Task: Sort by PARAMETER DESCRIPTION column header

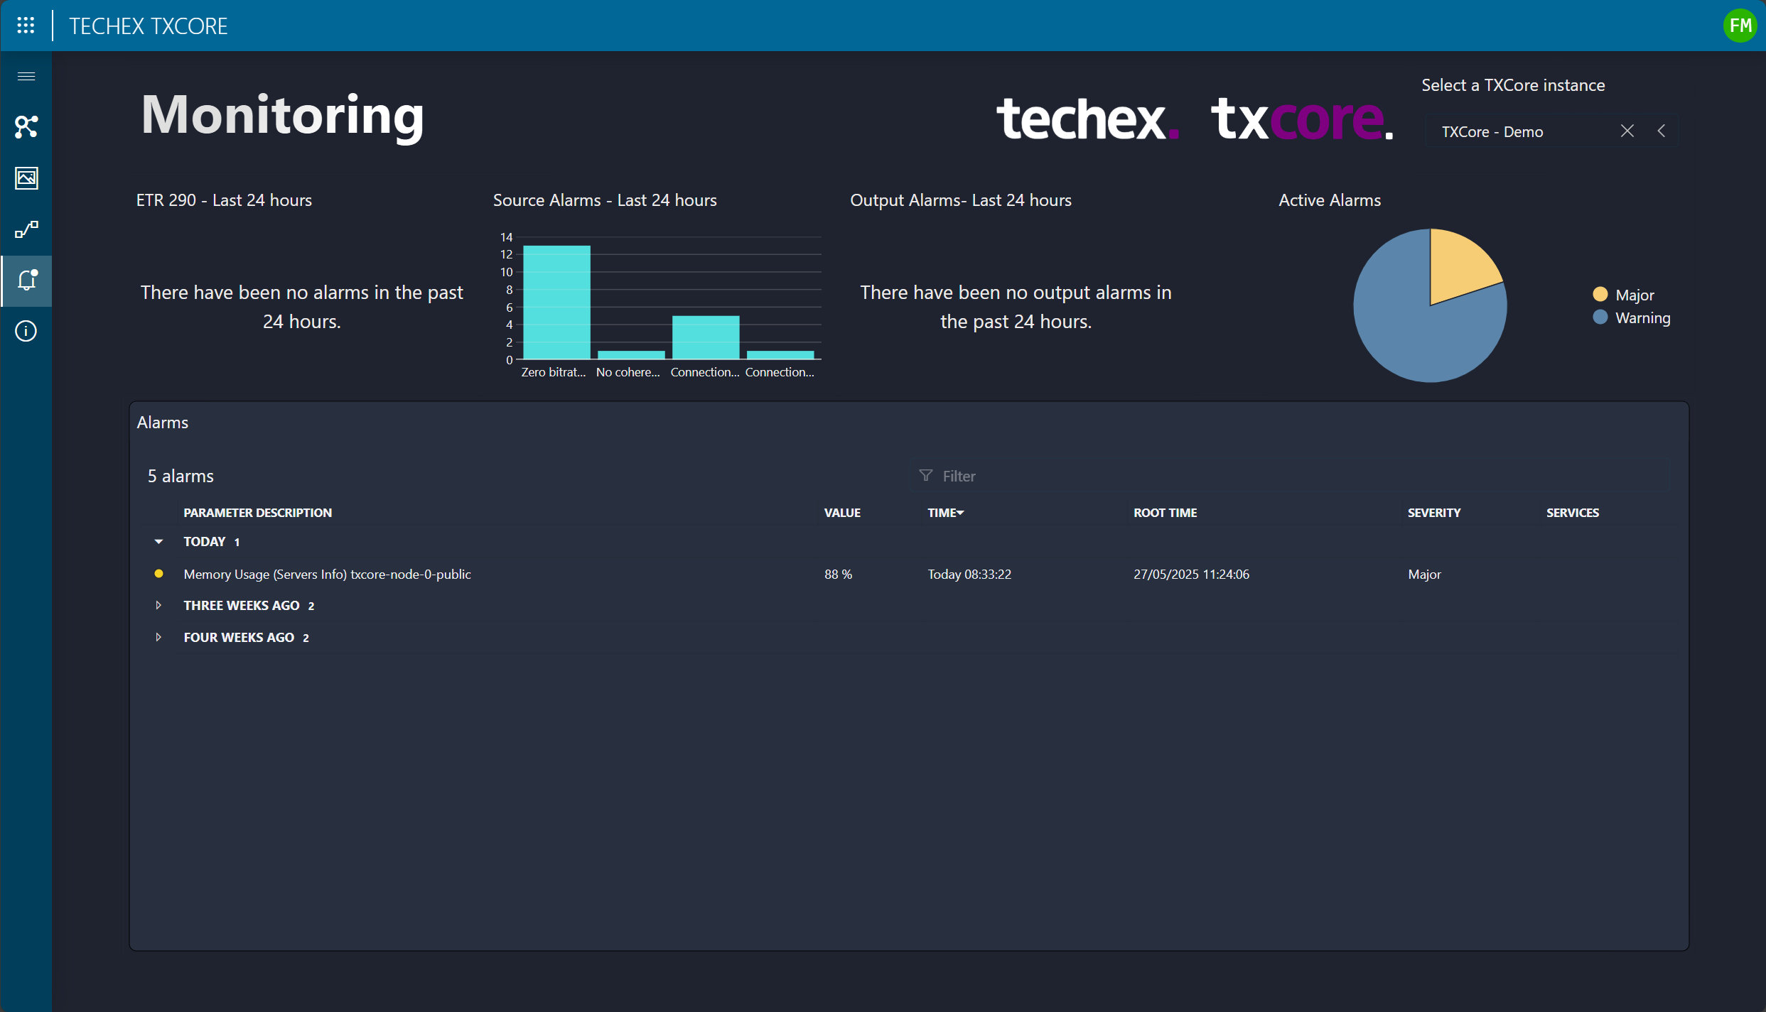Action: pos(257,513)
